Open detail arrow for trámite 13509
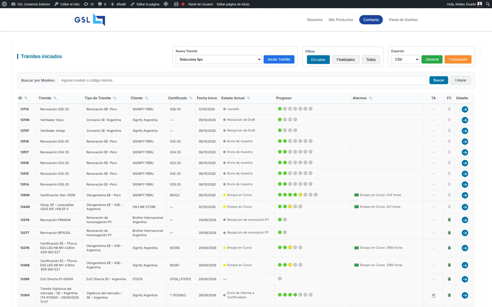This screenshot has width=492, height=307. (465, 195)
